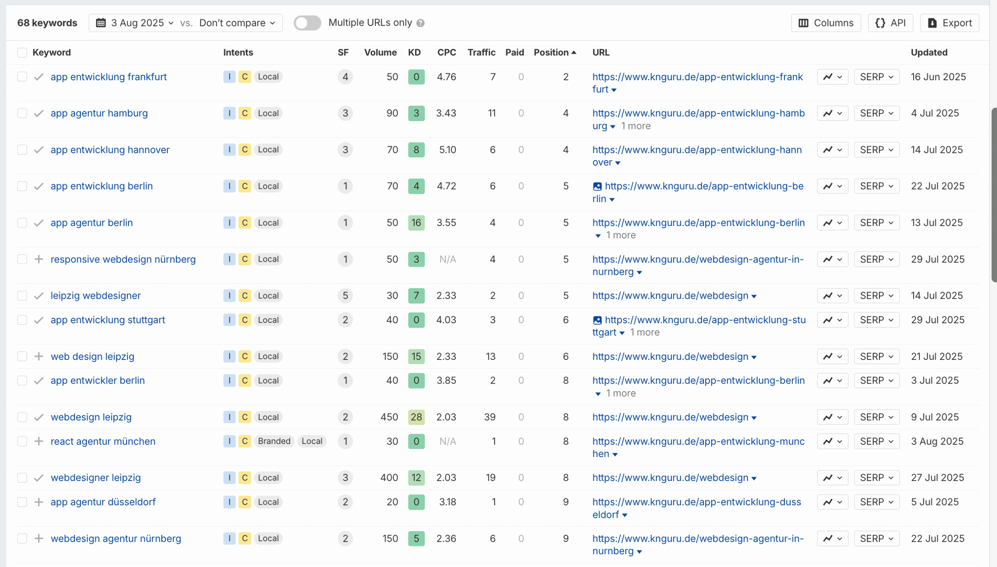The width and height of the screenshot is (997, 567).
Task: Expand the 1 more URL for app agentur hamburg
Action: [x=636, y=126]
